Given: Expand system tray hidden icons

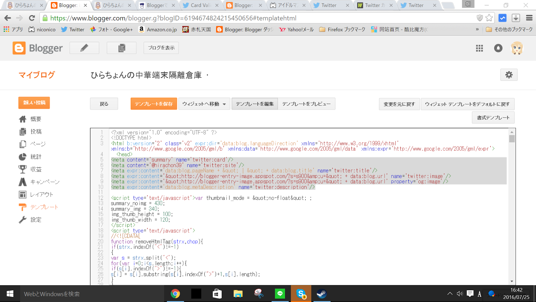Looking at the screenshot, I should 450,294.
